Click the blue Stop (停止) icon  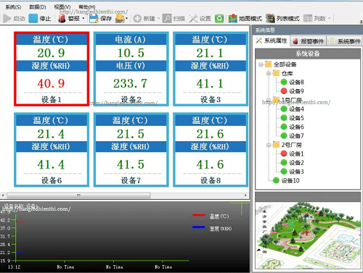[33, 18]
